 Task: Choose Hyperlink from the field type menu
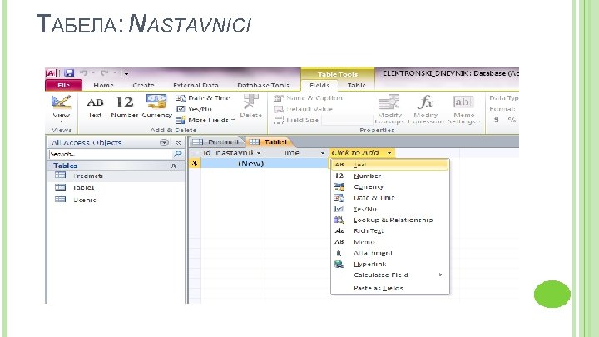point(389,264)
